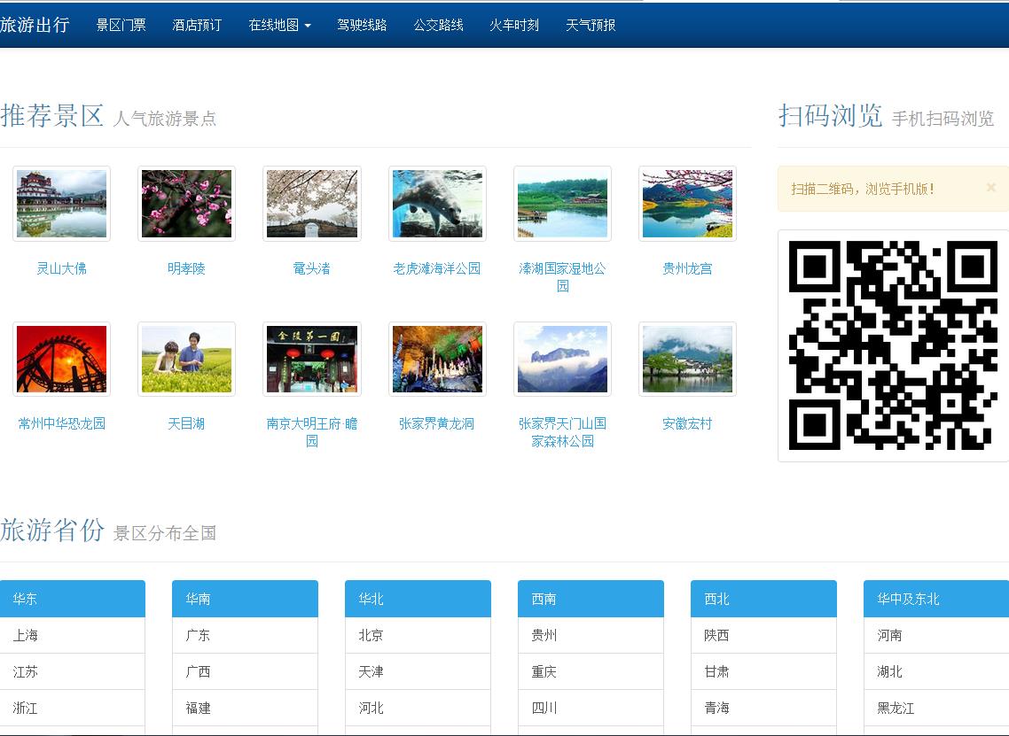The width and height of the screenshot is (1009, 736).
Task: Choose 四川 in the 西南 list
Action: point(591,709)
